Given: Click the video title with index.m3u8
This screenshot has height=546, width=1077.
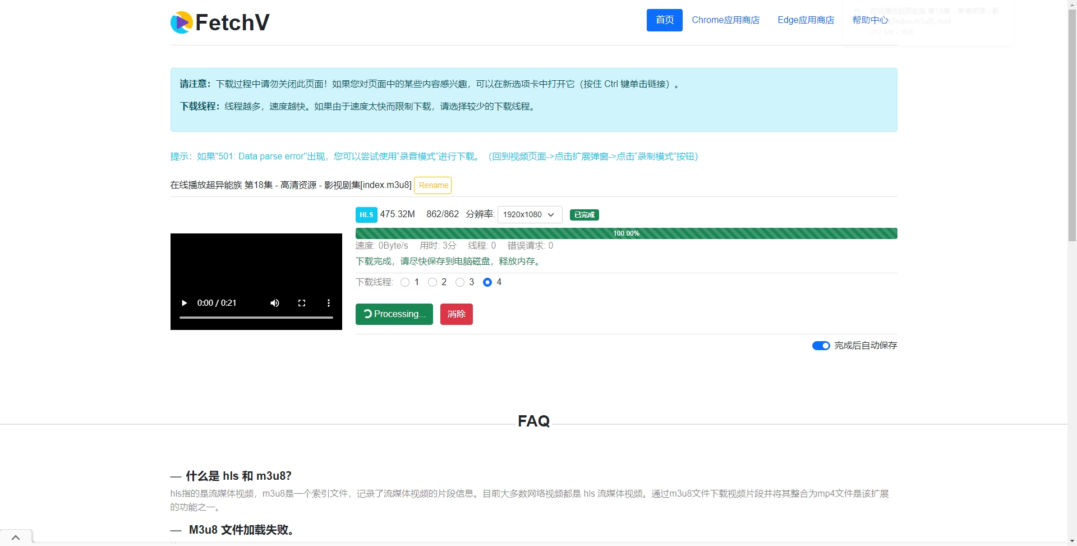Looking at the screenshot, I should tap(291, 185).
